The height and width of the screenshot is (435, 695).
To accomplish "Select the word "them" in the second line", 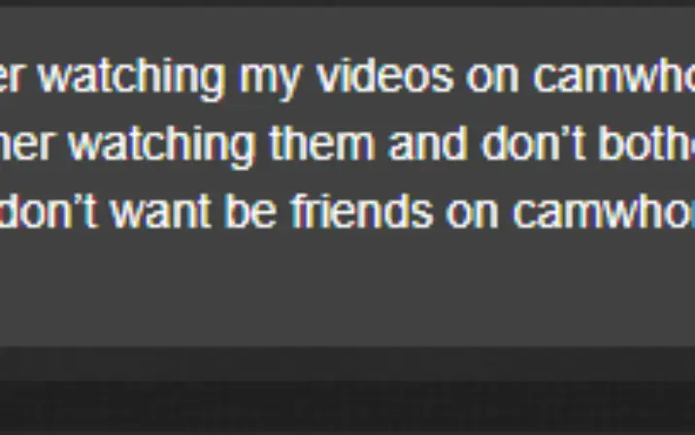I will point(322,144).
